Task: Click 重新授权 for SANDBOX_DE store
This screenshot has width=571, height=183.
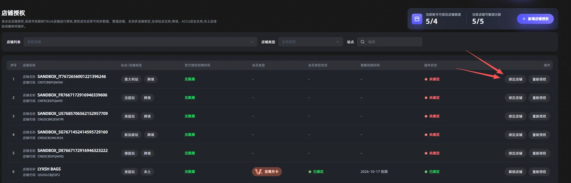Action: (539, 153)
